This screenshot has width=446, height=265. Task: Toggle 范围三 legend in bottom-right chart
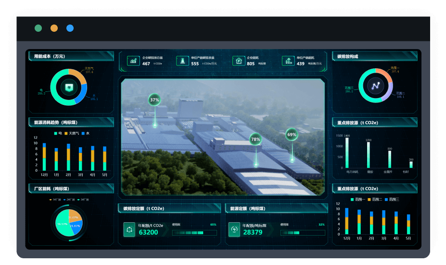point(392,199)
